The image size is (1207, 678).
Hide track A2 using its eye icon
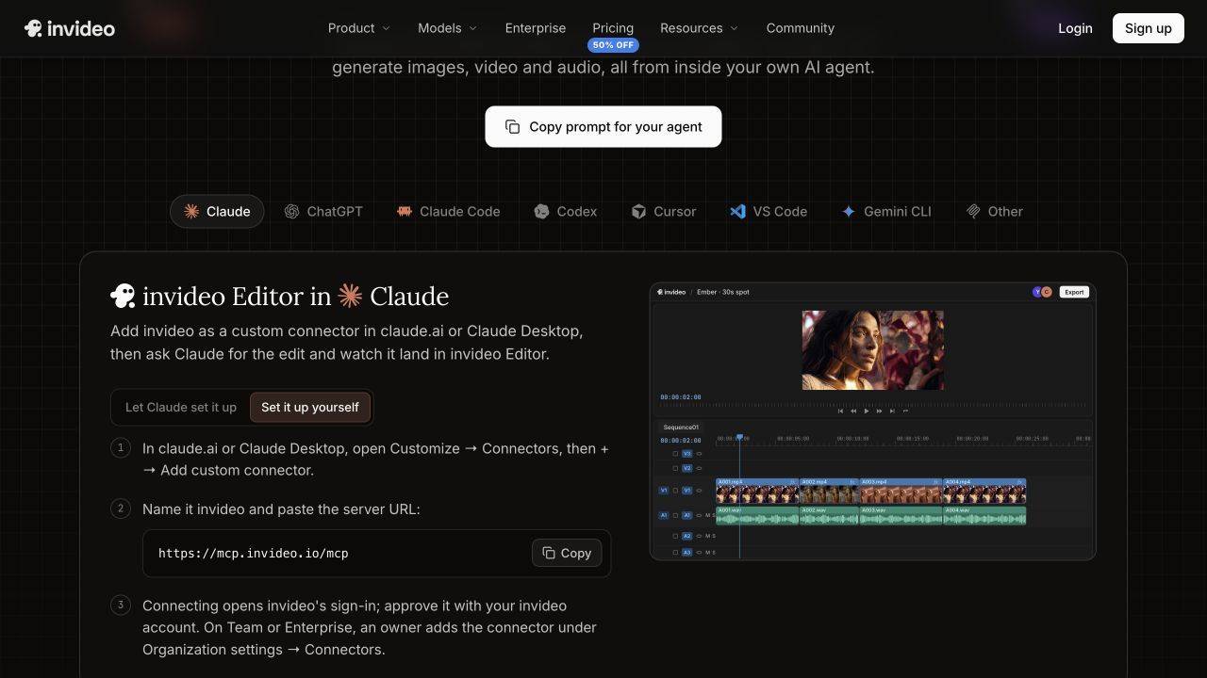[699, 536]
